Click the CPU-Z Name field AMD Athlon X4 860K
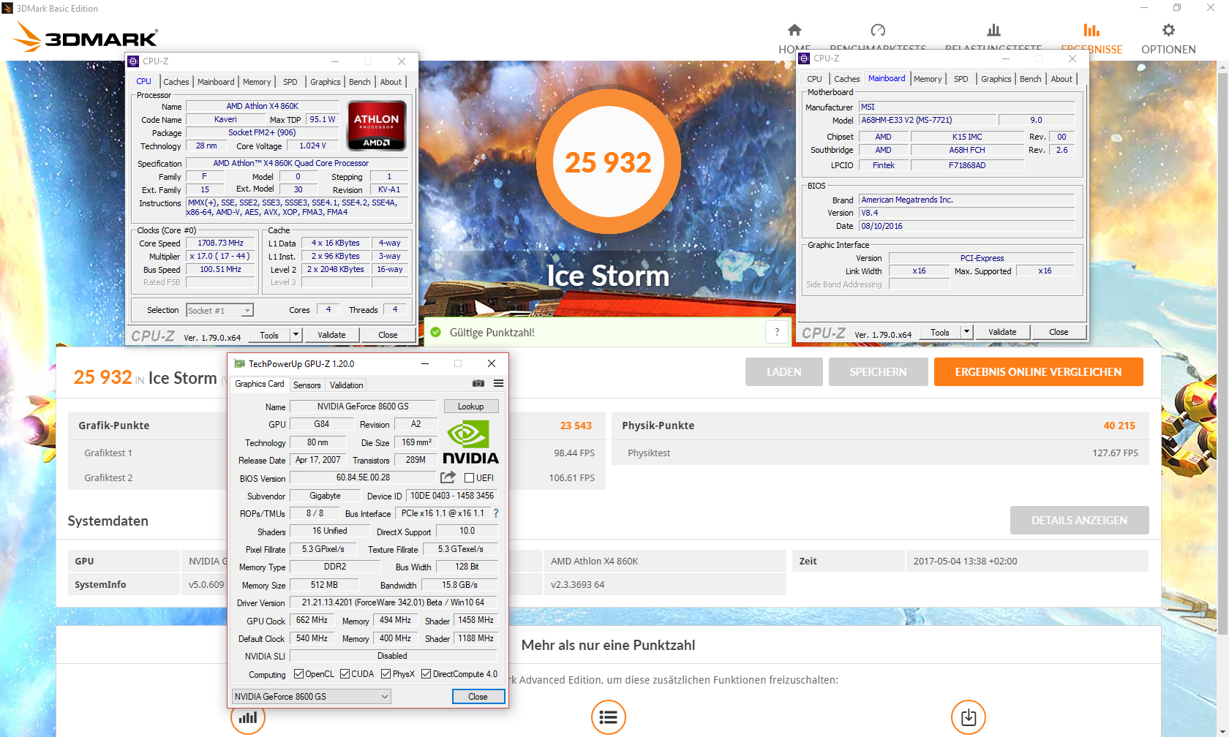 pyautogui.click(x=263, y=106)
